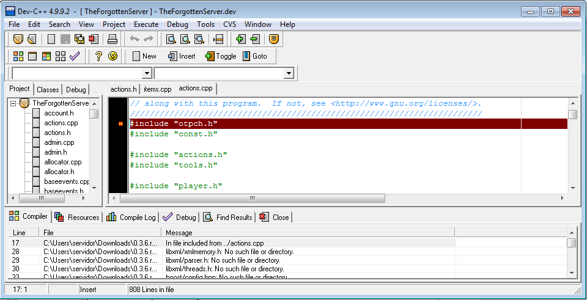Click the File column header
Screen dimensions: 587x300
click(100, 233)
